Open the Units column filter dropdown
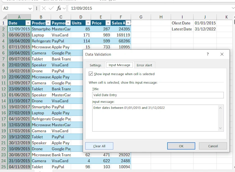The image size is (235, 172). click(x=88, y=23)
